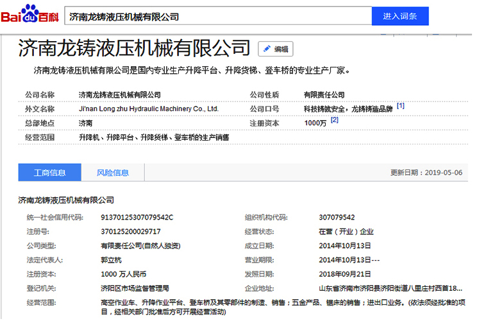Select the 济阳区市场监督管理局 value

[x=135, y=288]
